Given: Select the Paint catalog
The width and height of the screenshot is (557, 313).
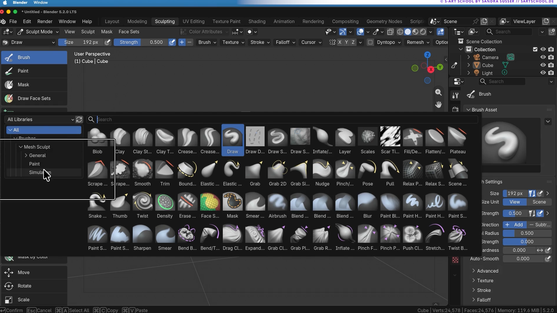Looking at the screenshot, I should (x=35, y=164).
